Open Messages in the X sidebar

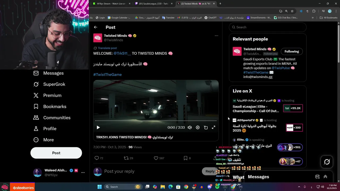[49, 73]
